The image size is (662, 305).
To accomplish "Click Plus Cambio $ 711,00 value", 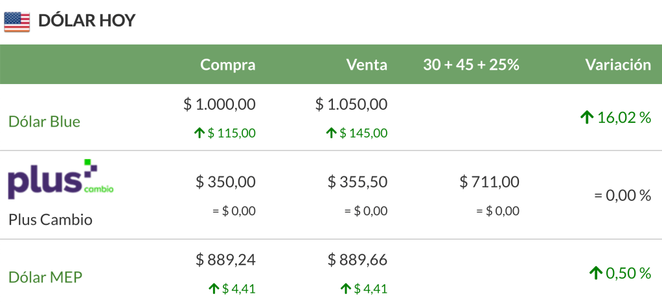I will (x=489, y=182).
